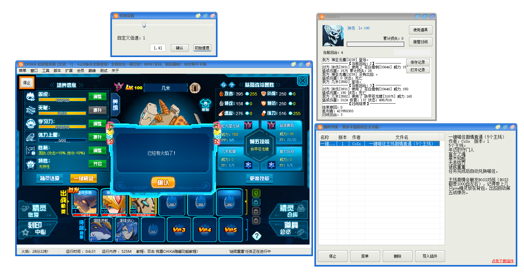
Task: Click the 几米能量 star skill icon
Action: [248, 165]
